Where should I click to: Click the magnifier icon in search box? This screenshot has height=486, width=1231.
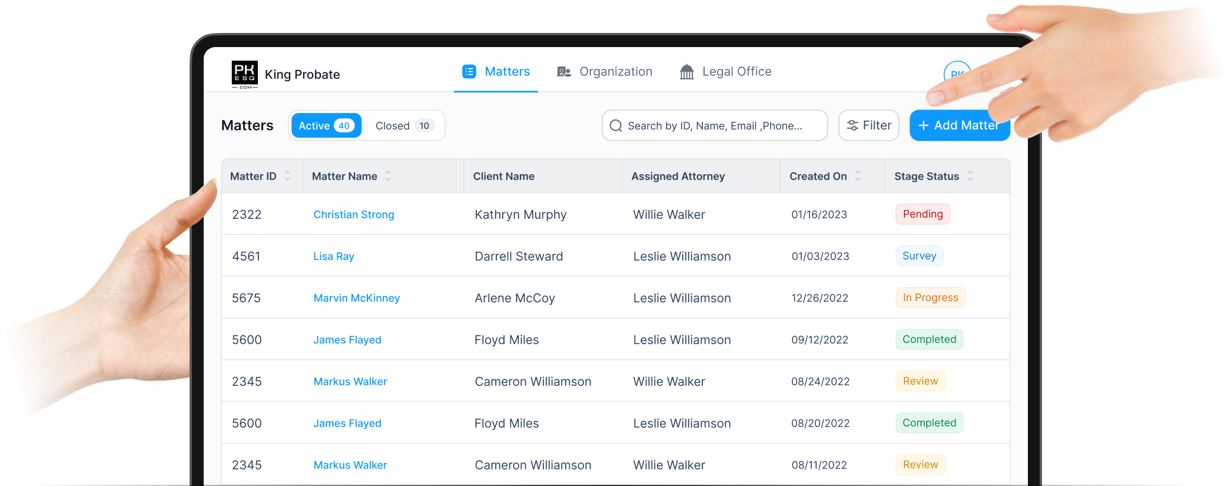point(616,126)
